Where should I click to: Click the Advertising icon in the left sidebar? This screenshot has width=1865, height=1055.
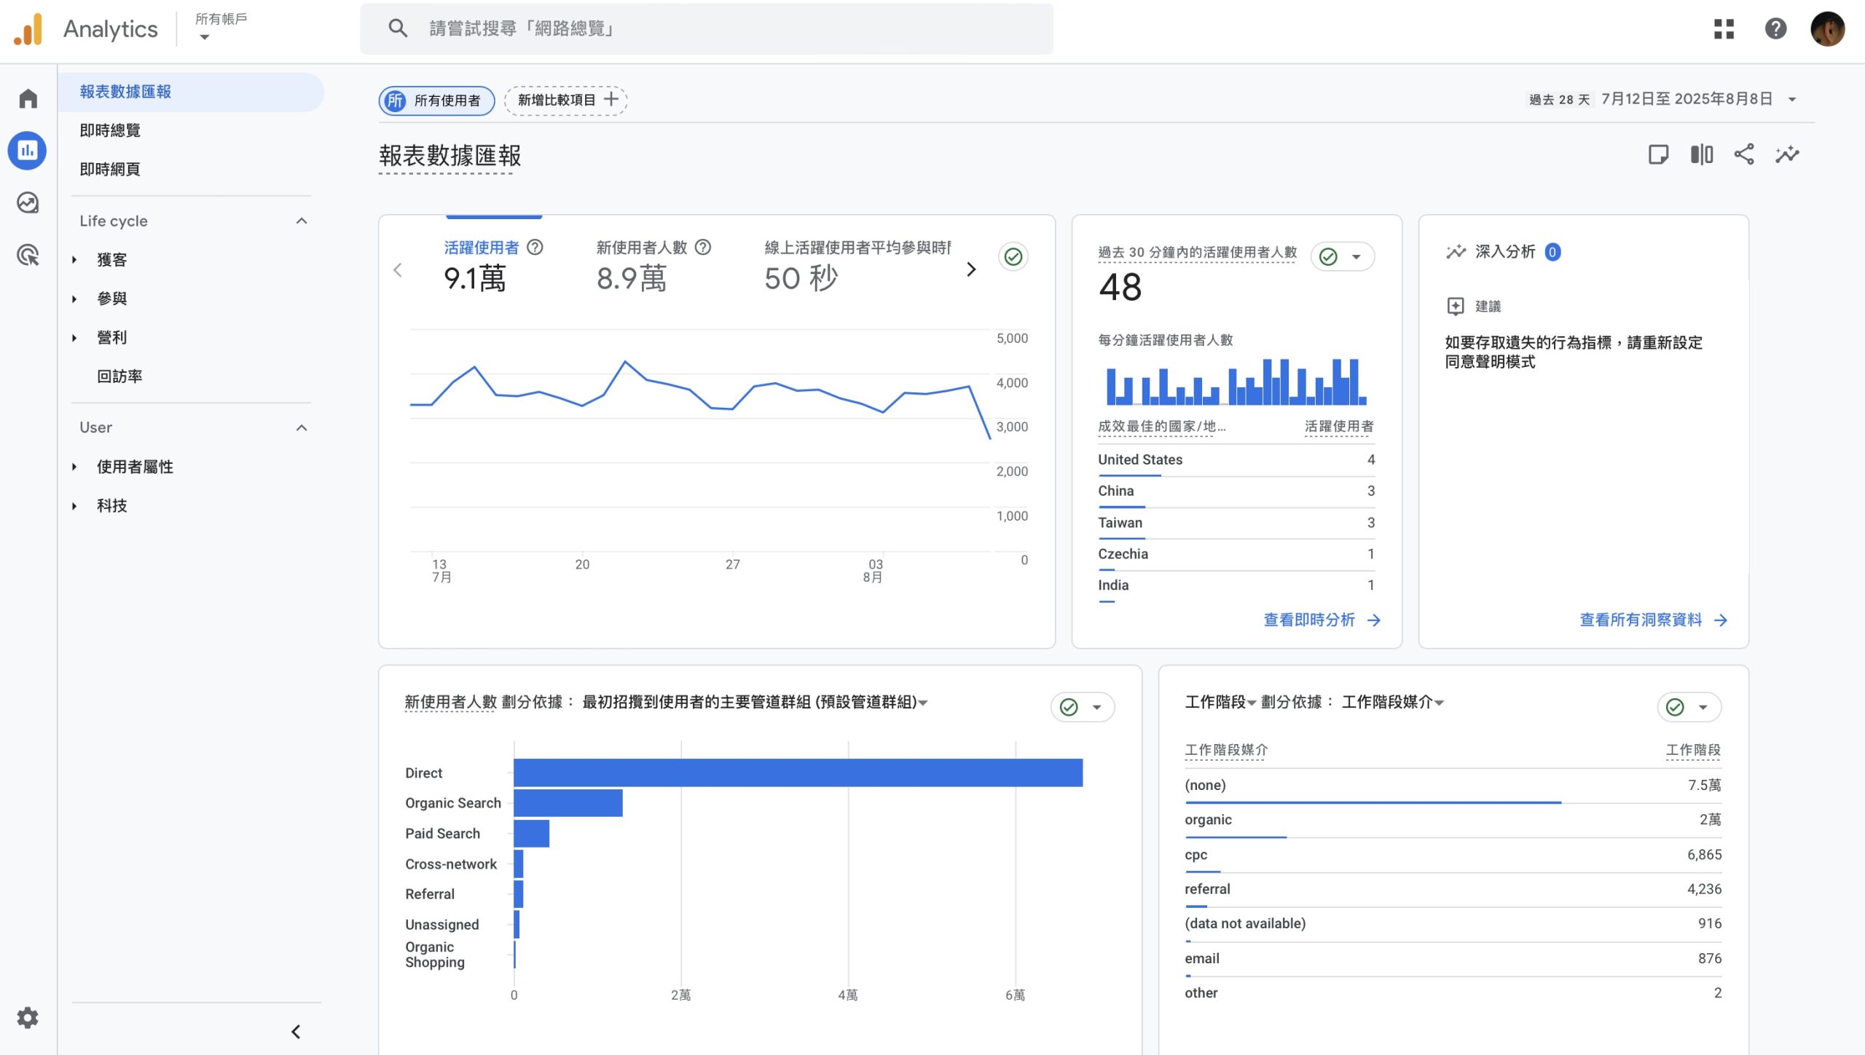(27, 256)
